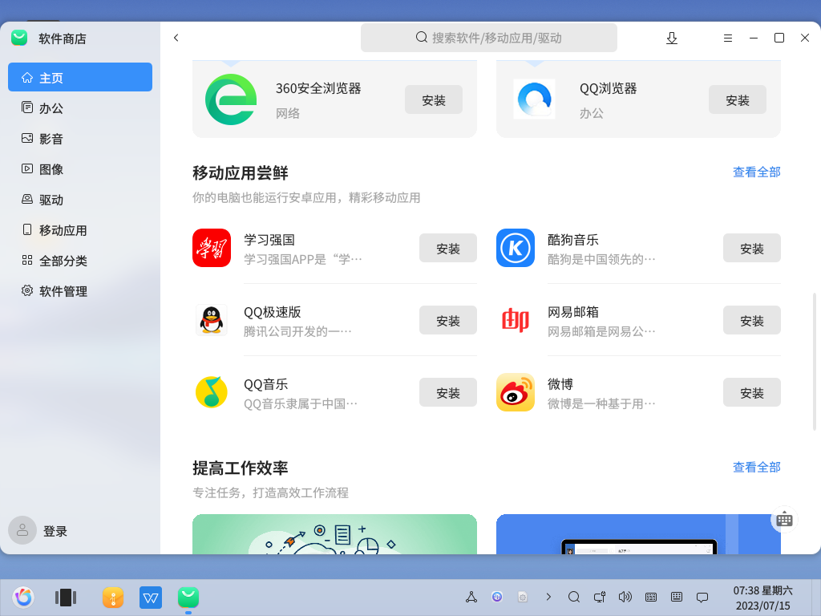Viewport: 821px width, 616px height.
Task: Open the taskbar search icon
Action: click(x=574, y=597)
